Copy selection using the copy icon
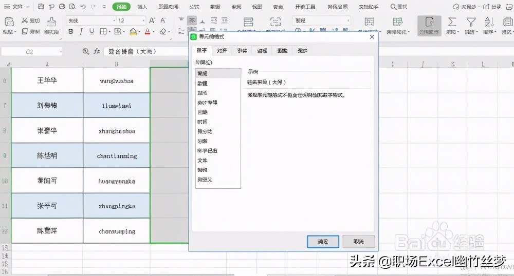The image size is (514, 276). (25, 31)
